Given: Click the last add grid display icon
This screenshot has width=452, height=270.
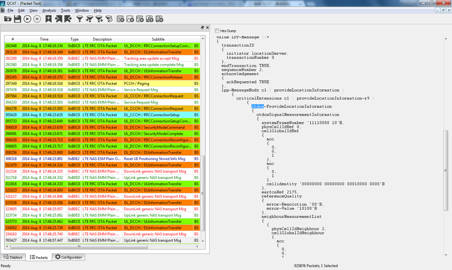Looking at the screenshot, I should (159, 19).
